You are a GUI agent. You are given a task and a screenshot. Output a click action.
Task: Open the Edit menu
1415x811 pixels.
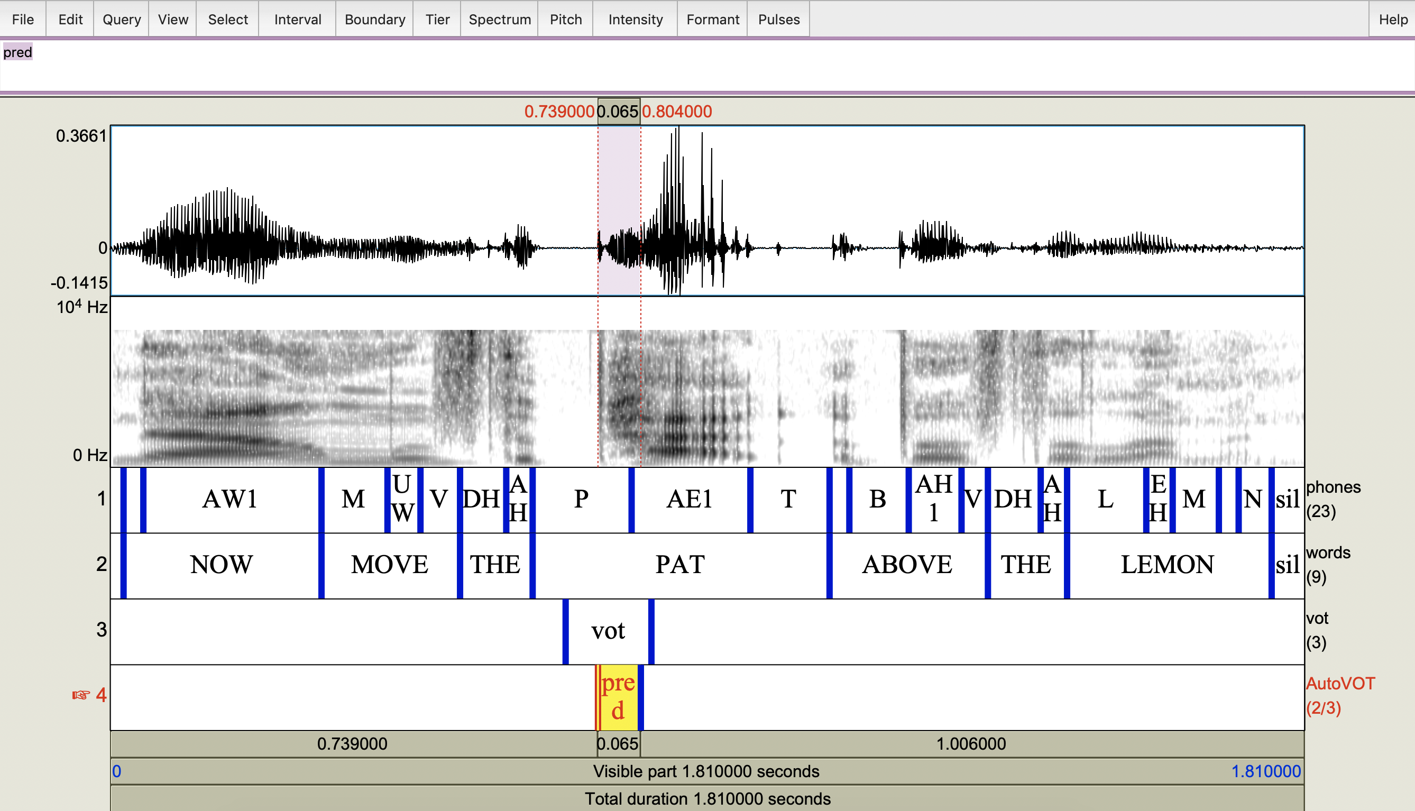pyautogui.click(x=70, y=20)
